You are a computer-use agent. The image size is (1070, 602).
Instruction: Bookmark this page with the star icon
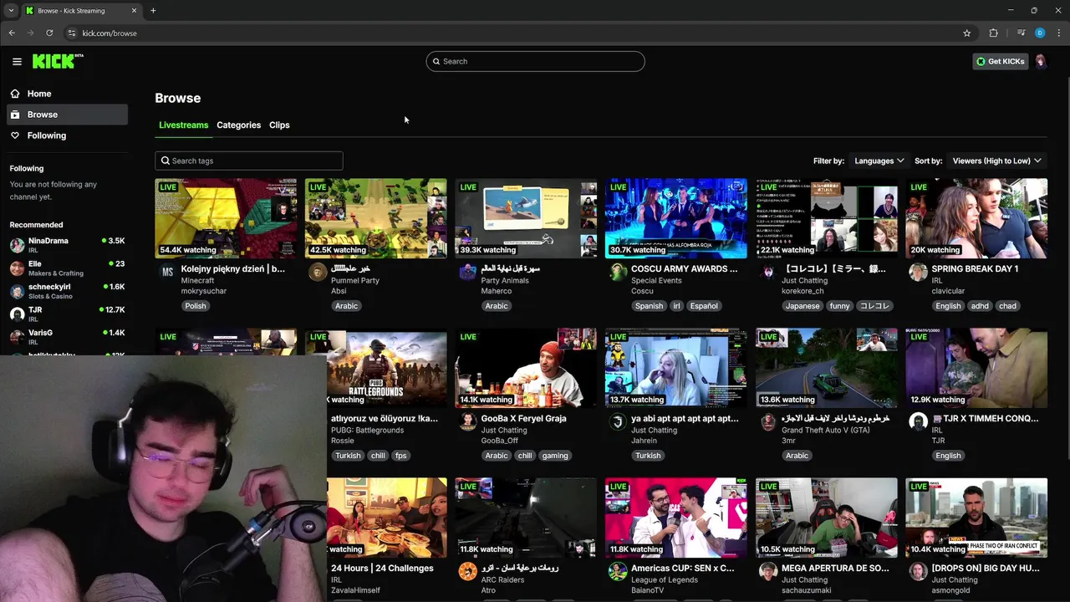[x=967, y=33]
